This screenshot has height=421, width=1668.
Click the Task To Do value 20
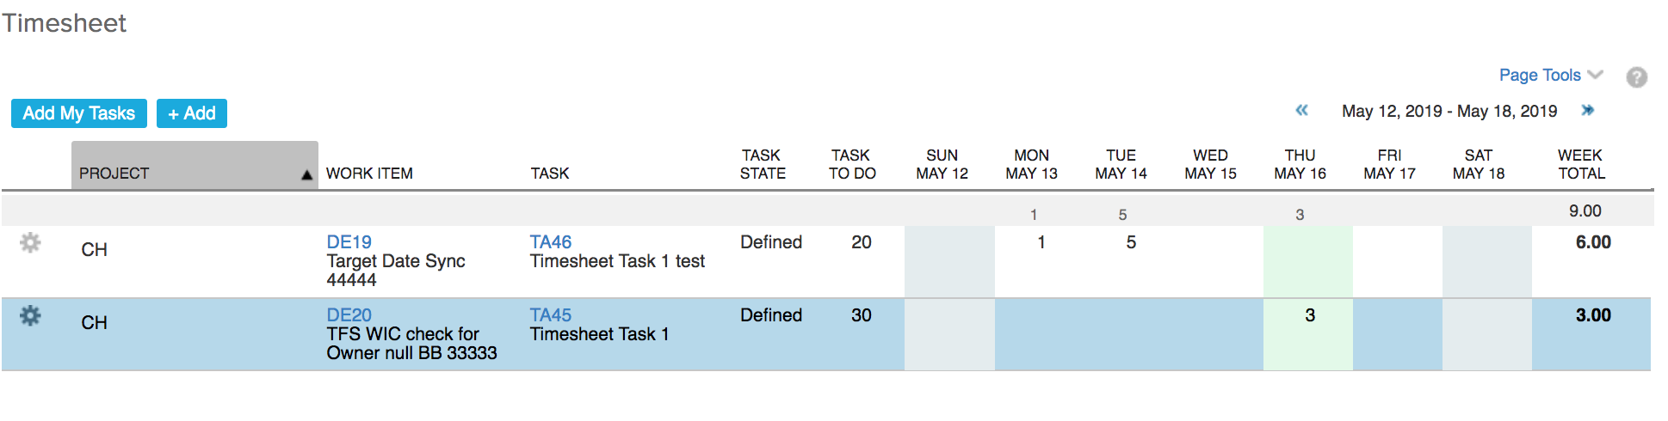tap(861, 243)
